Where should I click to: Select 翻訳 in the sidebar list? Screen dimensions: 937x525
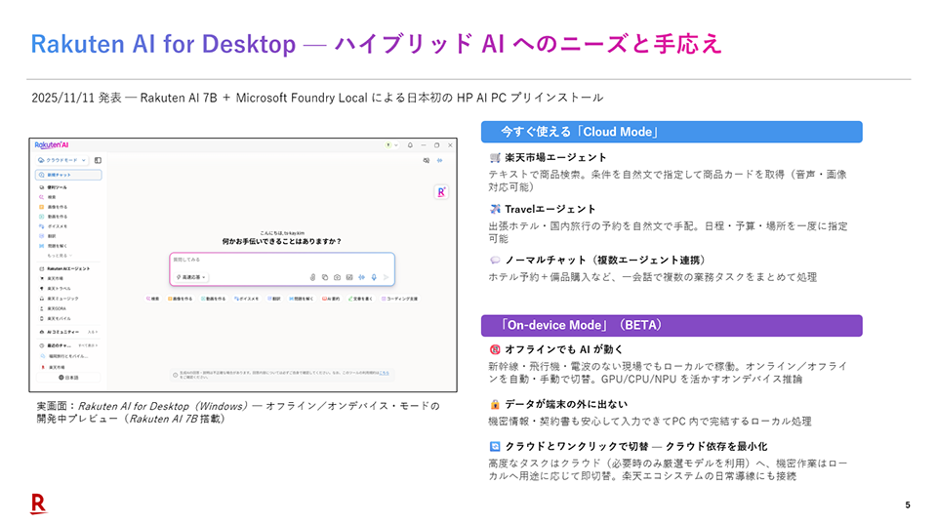(48, 236)
